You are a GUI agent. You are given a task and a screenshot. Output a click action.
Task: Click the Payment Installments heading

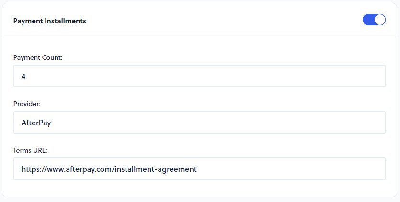[x=50, y=21]
